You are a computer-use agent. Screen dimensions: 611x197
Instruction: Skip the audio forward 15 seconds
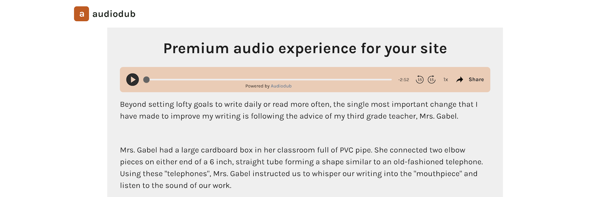432,80
